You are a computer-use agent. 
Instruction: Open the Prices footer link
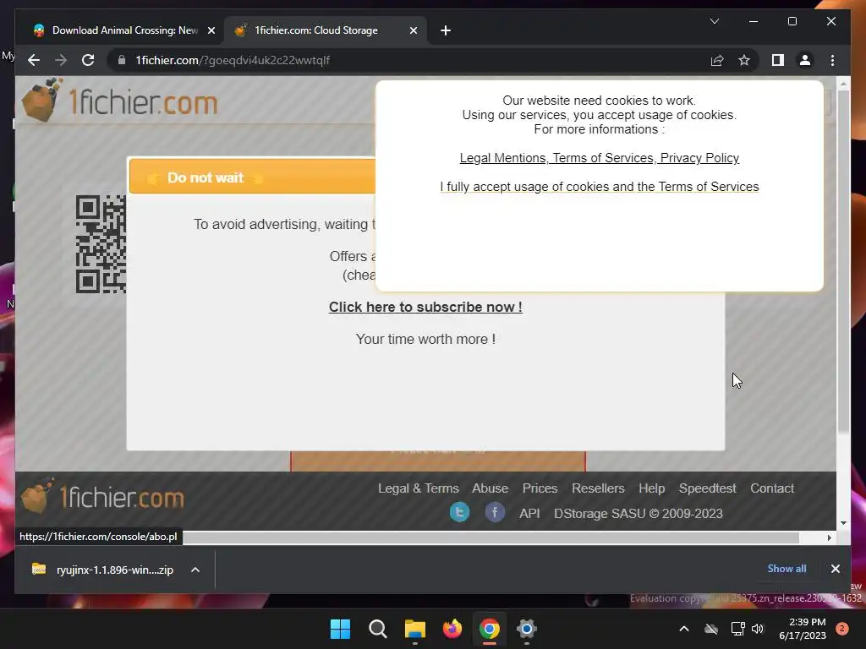540,488
